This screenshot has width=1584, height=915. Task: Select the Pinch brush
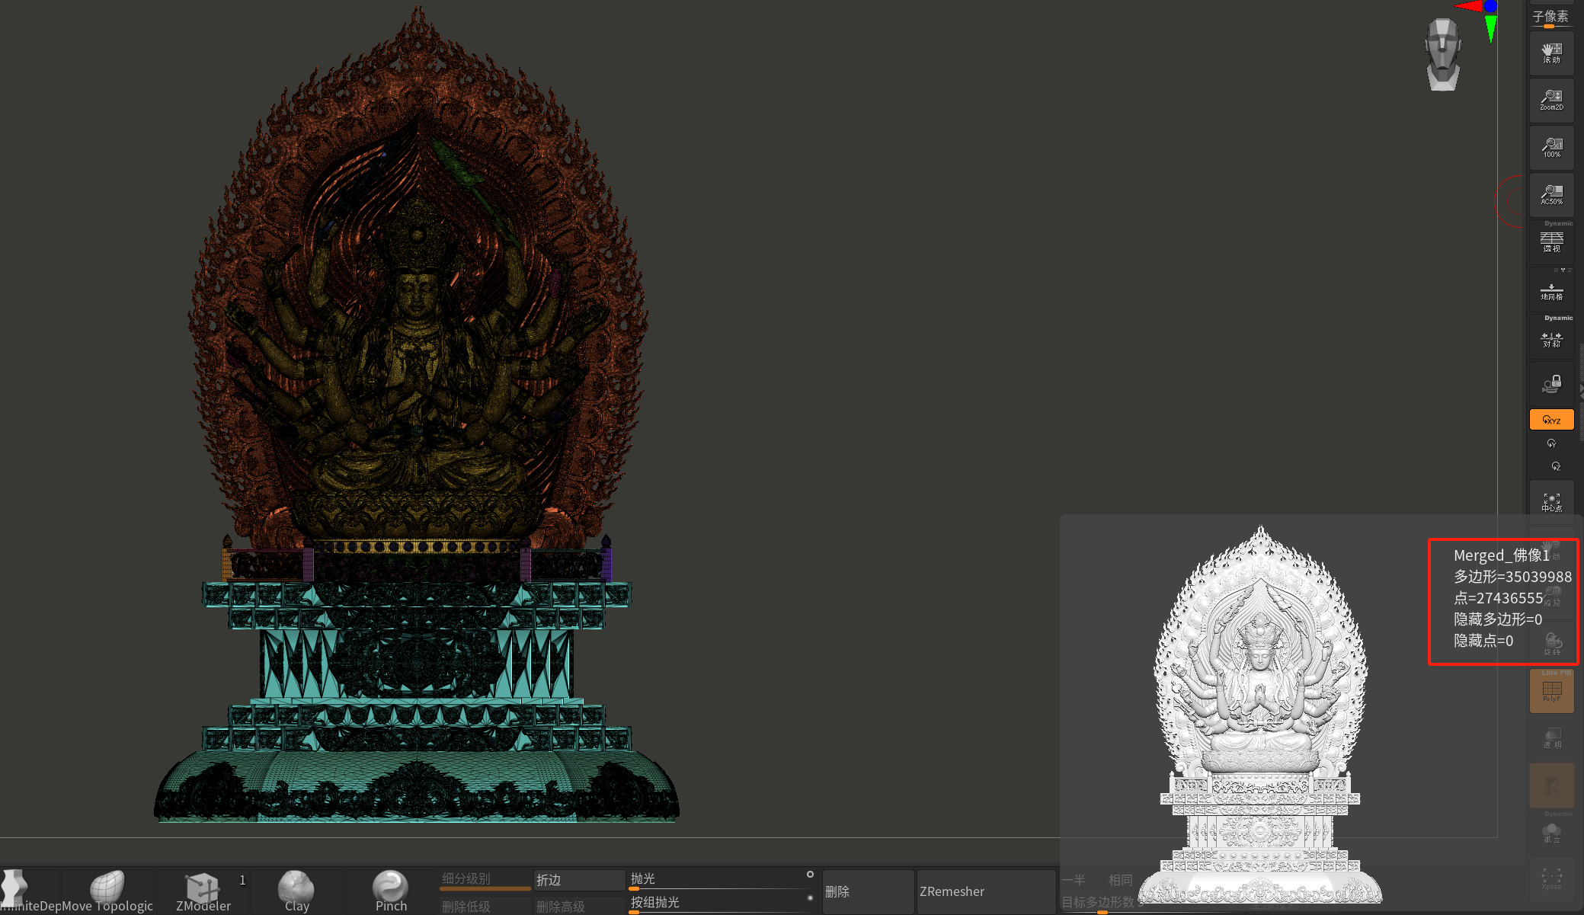click(391, 891)
